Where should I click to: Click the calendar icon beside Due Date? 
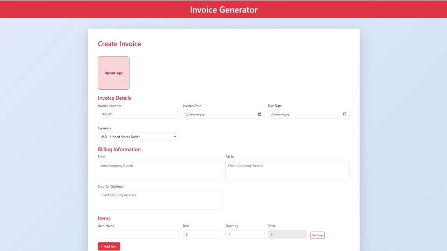(x=344, y=114)
